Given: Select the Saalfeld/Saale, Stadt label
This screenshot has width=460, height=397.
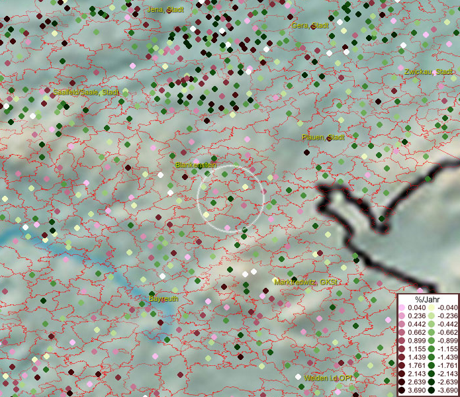Looking at the screenshot, I should pyautogui.click(x=87, y=93).
